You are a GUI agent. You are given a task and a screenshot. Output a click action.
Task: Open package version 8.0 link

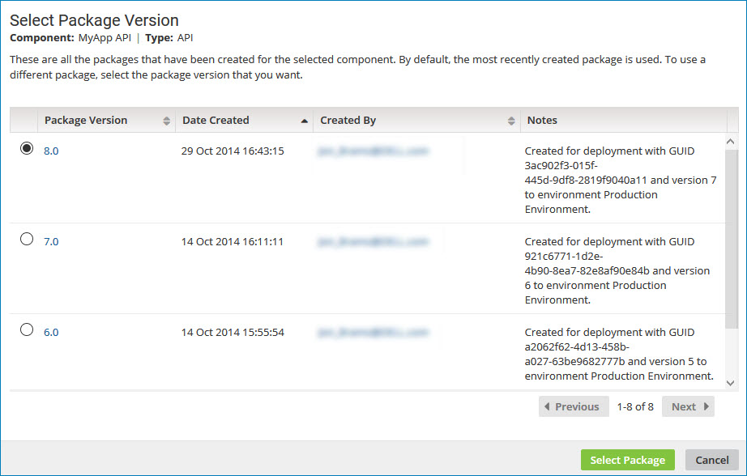click(51, 151)
